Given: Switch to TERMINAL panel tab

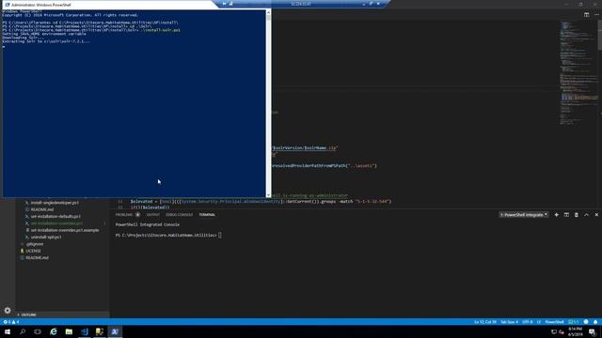Looking at the screenshot, I should pyautogui.click(x=207, y=215).
